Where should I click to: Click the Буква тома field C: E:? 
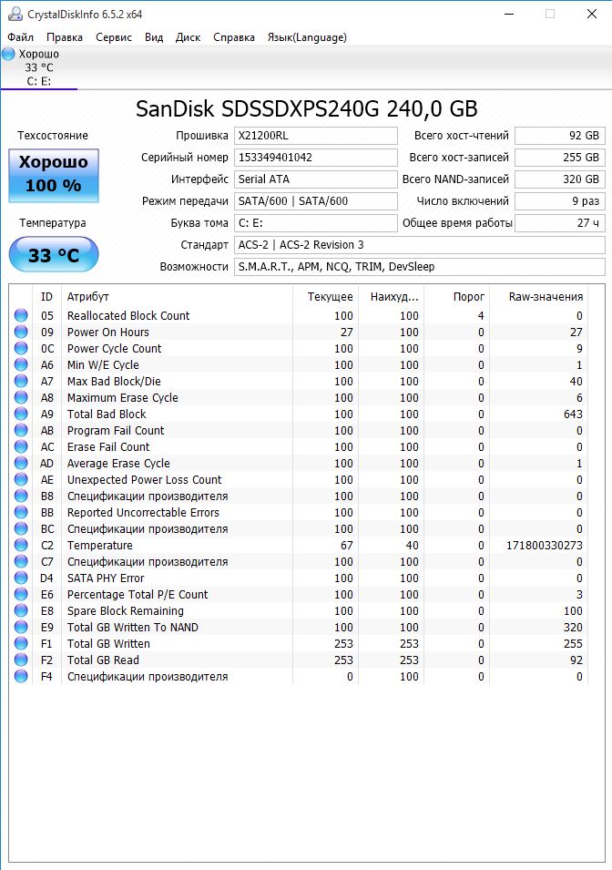pyautogui.click(x=316, y=223)
